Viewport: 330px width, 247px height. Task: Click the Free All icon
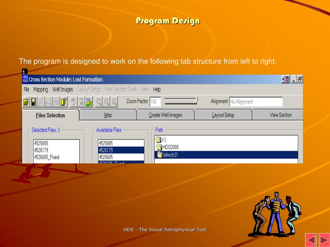tap(81, 102)
